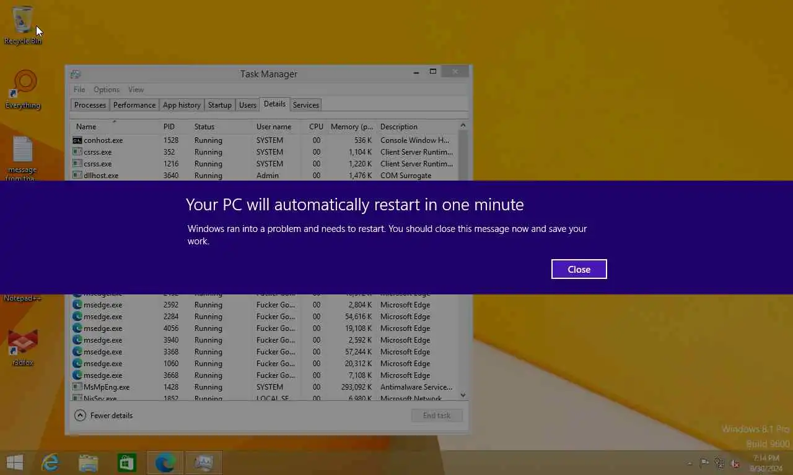
Task: Select the message text file on desktop
Action: tap(23, 159)
